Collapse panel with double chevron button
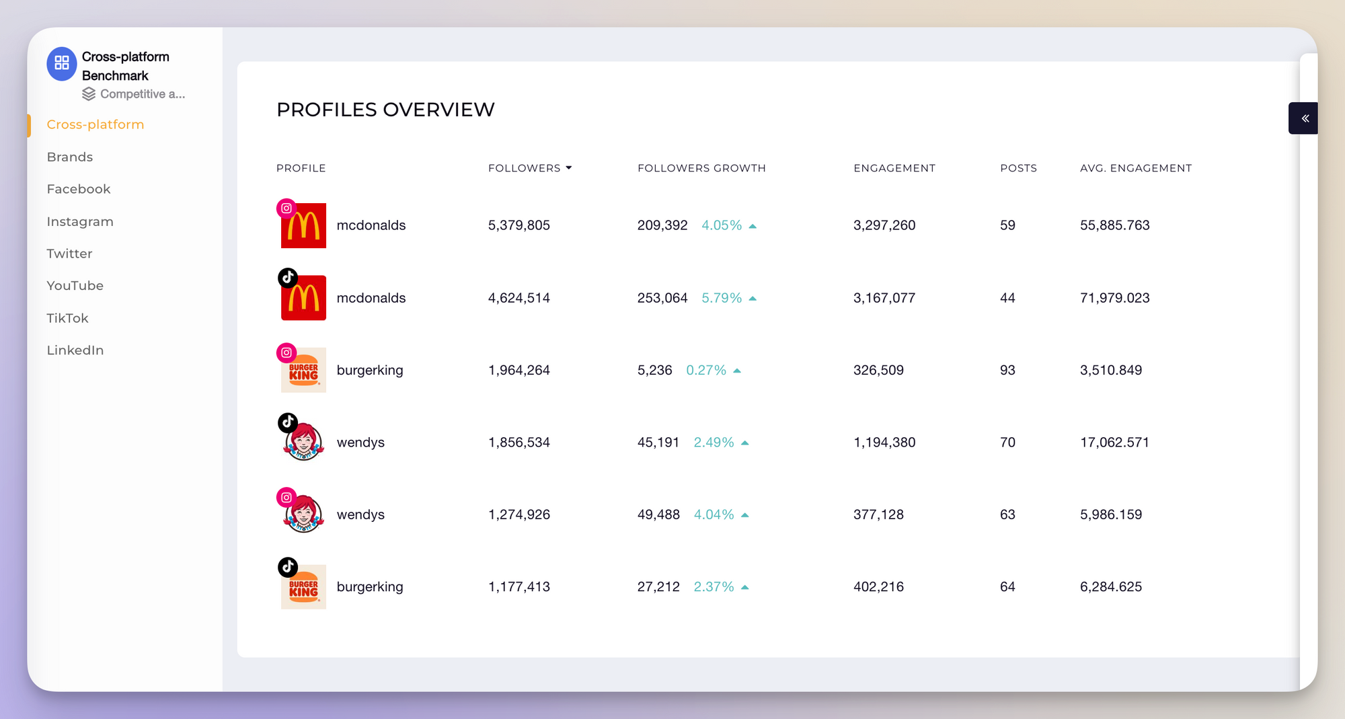Viewport: 1345px width, 719px height. point(1303,118)
